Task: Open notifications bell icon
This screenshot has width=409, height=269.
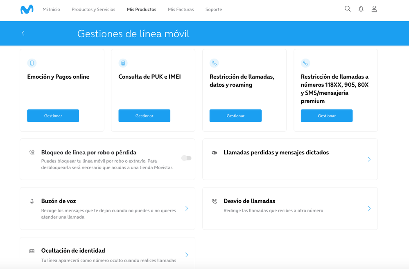Action: [361, 9]
